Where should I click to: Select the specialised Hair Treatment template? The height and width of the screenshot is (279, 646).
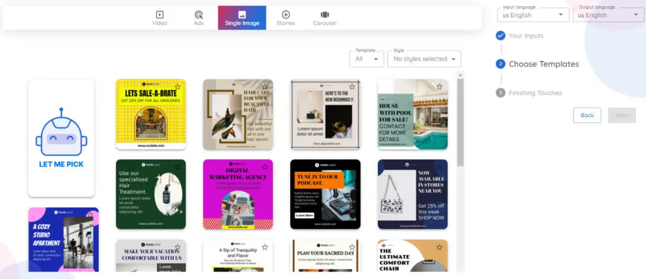pyautogui.click(x=151, y=194)
